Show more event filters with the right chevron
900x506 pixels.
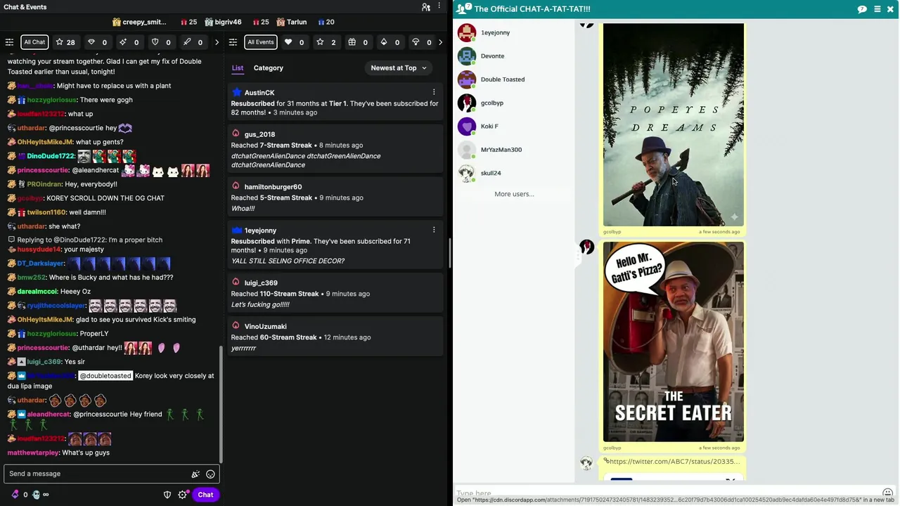440,42
